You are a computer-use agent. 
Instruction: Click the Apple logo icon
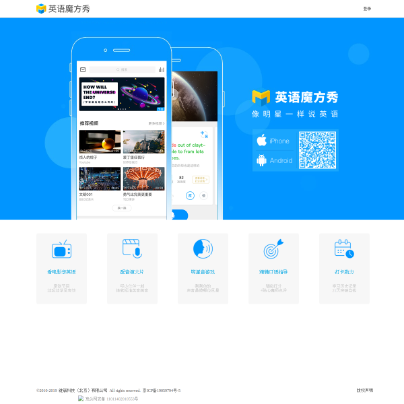pos(262,140)
